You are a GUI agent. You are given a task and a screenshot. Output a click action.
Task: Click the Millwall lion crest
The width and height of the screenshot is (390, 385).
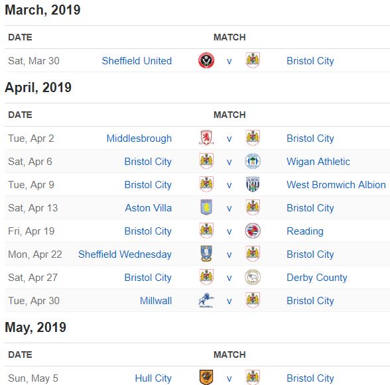click(206, 300)
